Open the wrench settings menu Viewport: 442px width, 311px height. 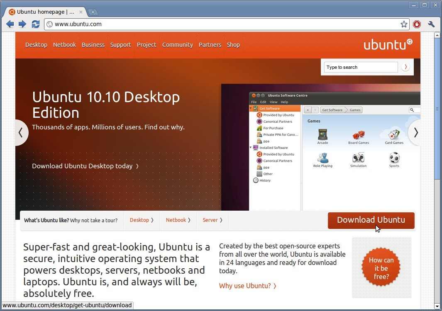431,24
